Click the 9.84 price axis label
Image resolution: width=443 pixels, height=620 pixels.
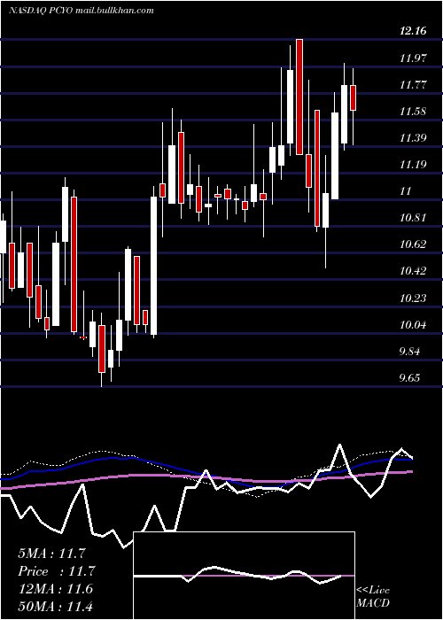point(409,352)
